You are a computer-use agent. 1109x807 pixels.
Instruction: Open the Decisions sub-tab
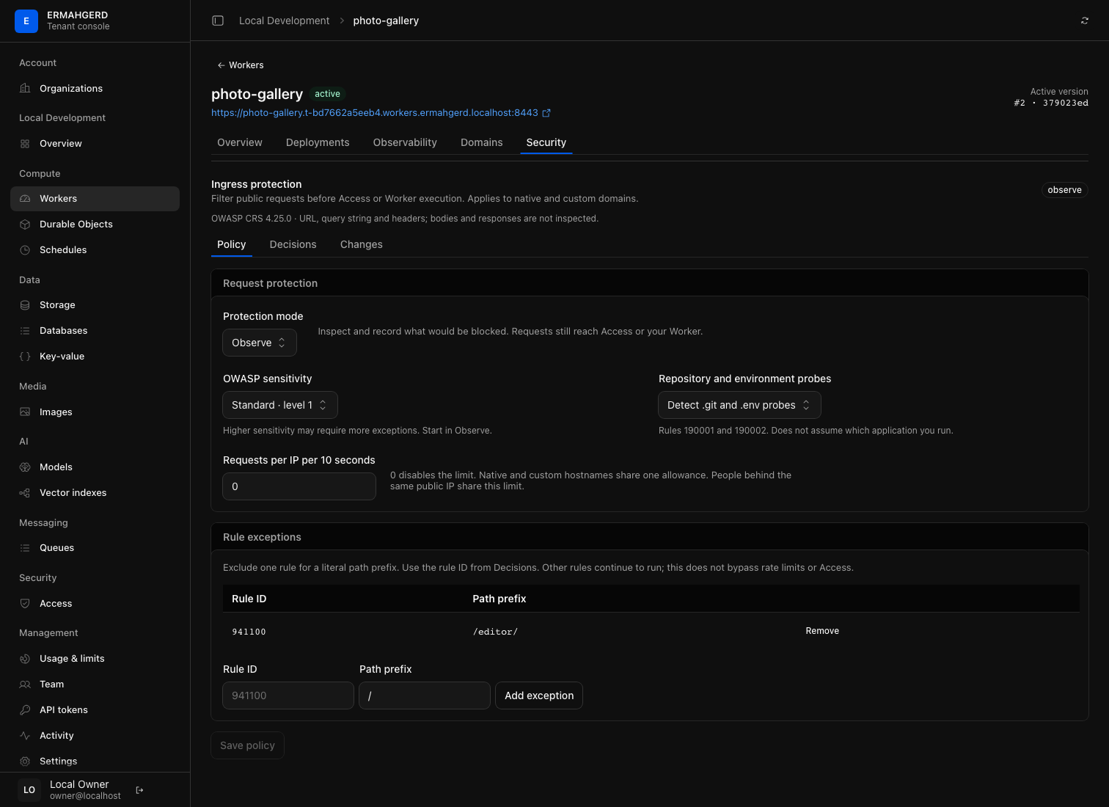coord(293,244)
